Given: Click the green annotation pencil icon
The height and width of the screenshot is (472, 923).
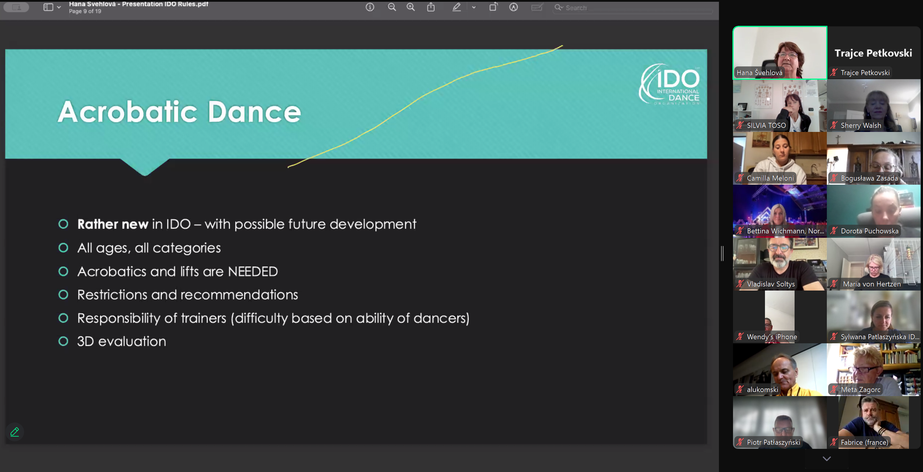Looking at the screenshot, I should [x=15, y=432].
